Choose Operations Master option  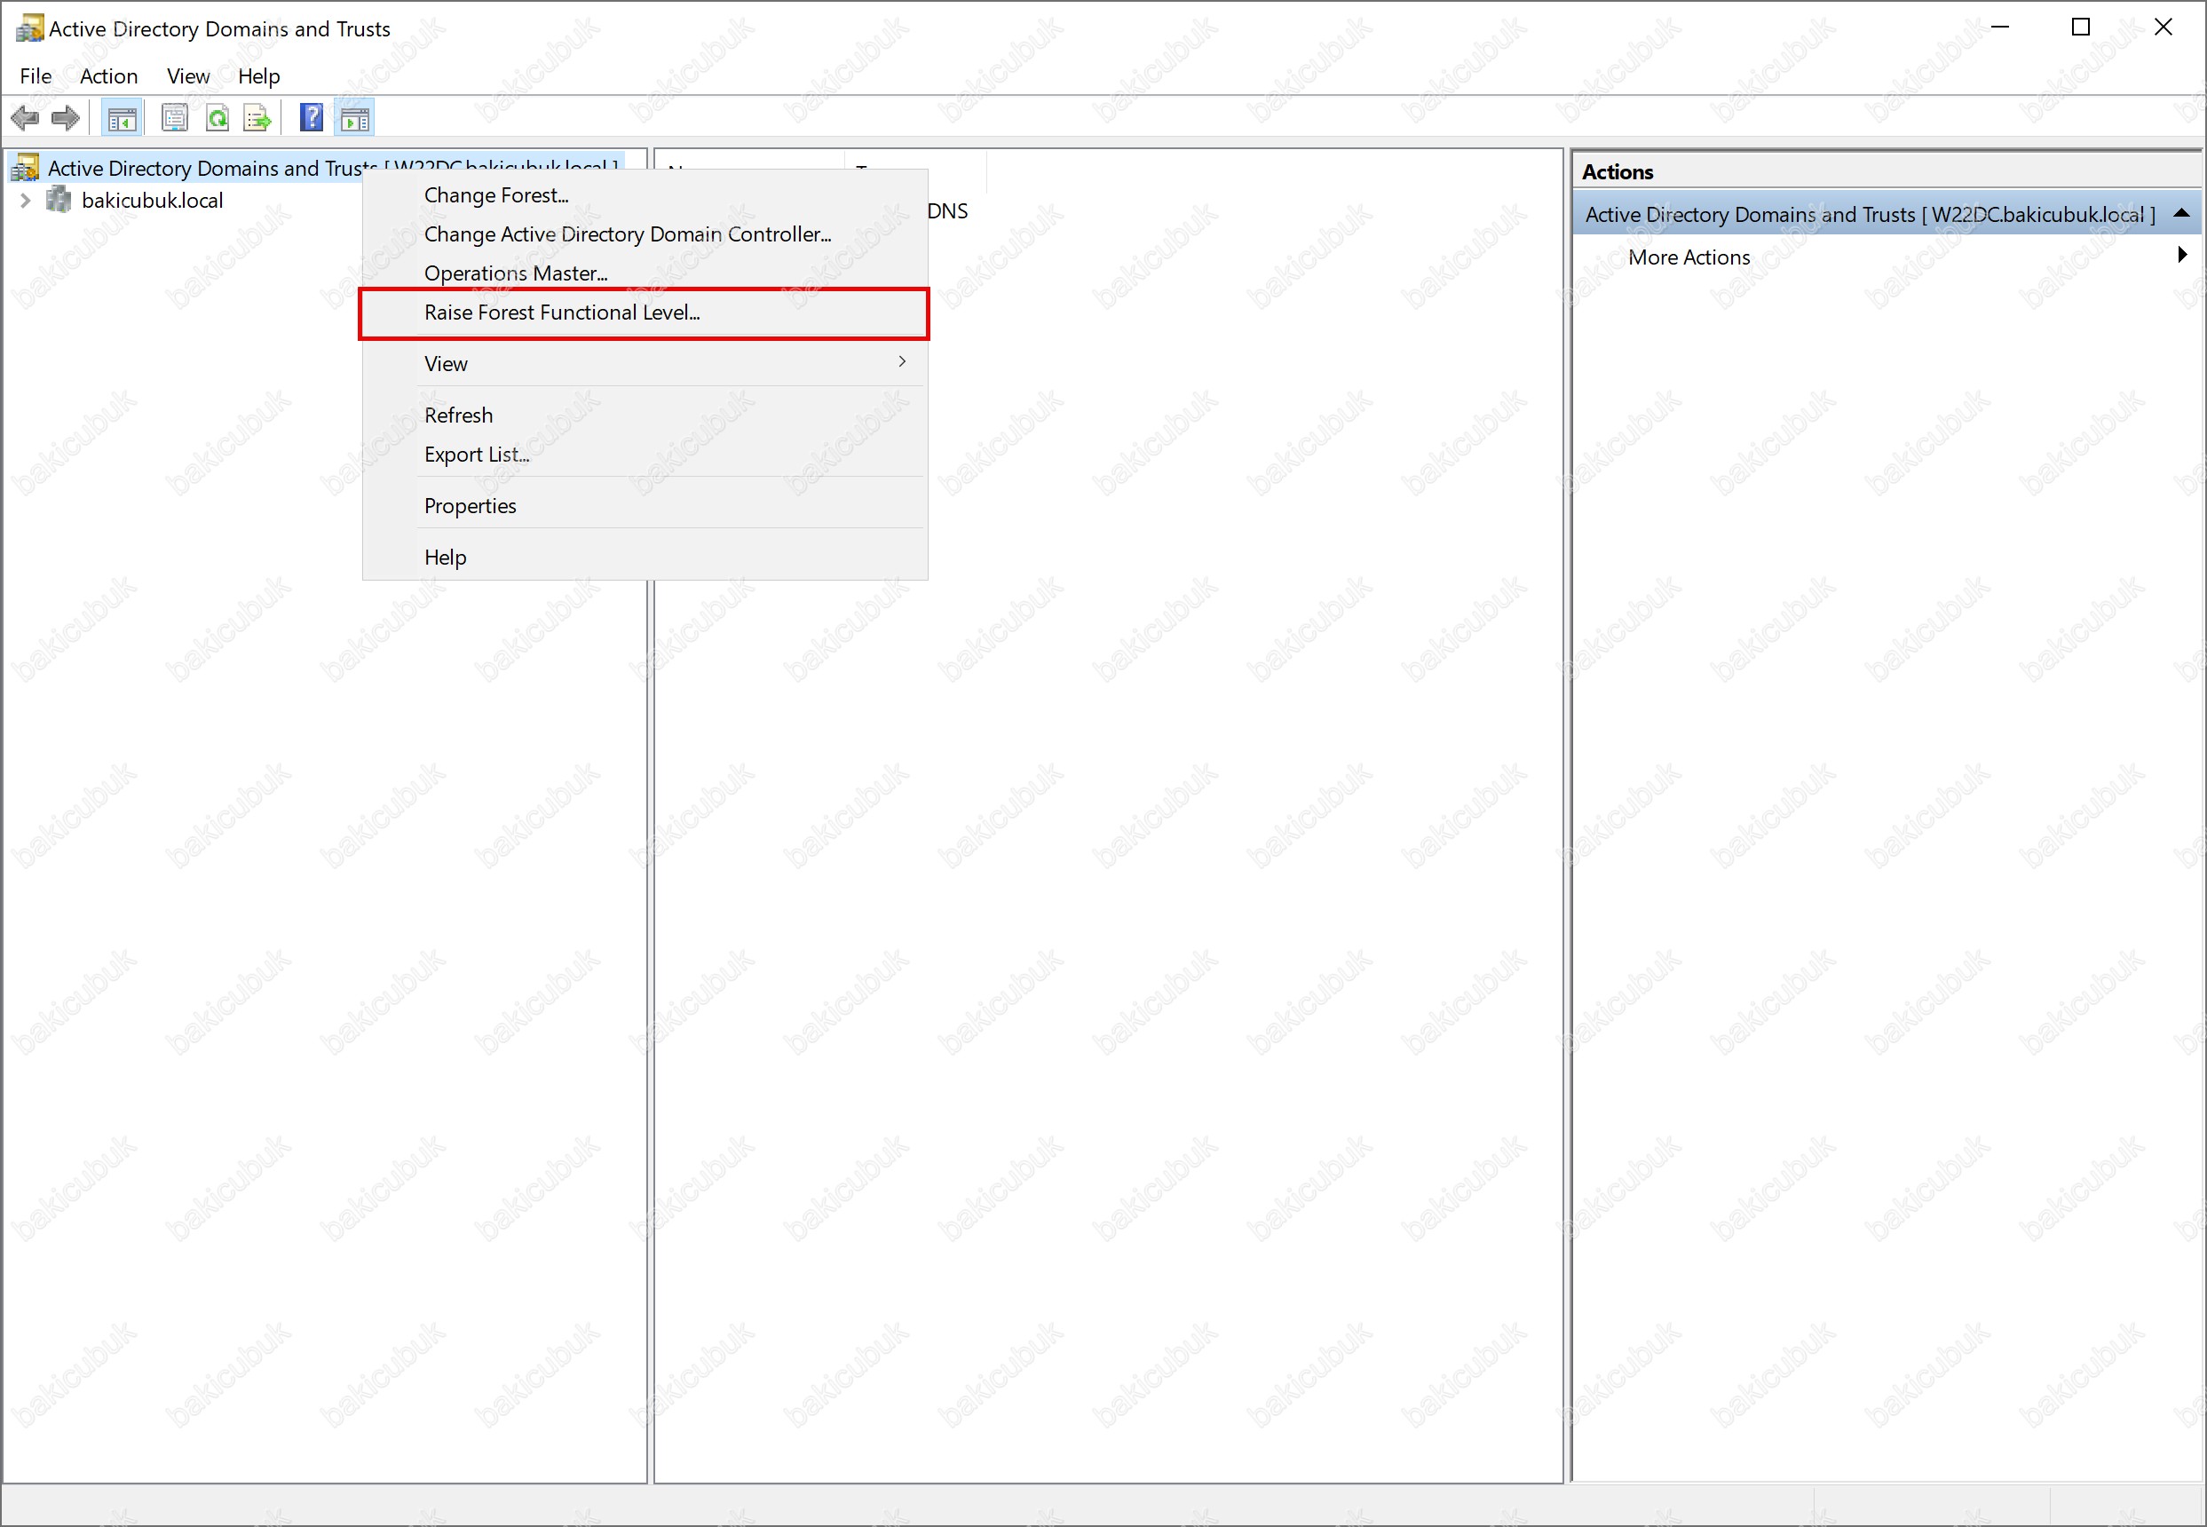pos(645,273)
